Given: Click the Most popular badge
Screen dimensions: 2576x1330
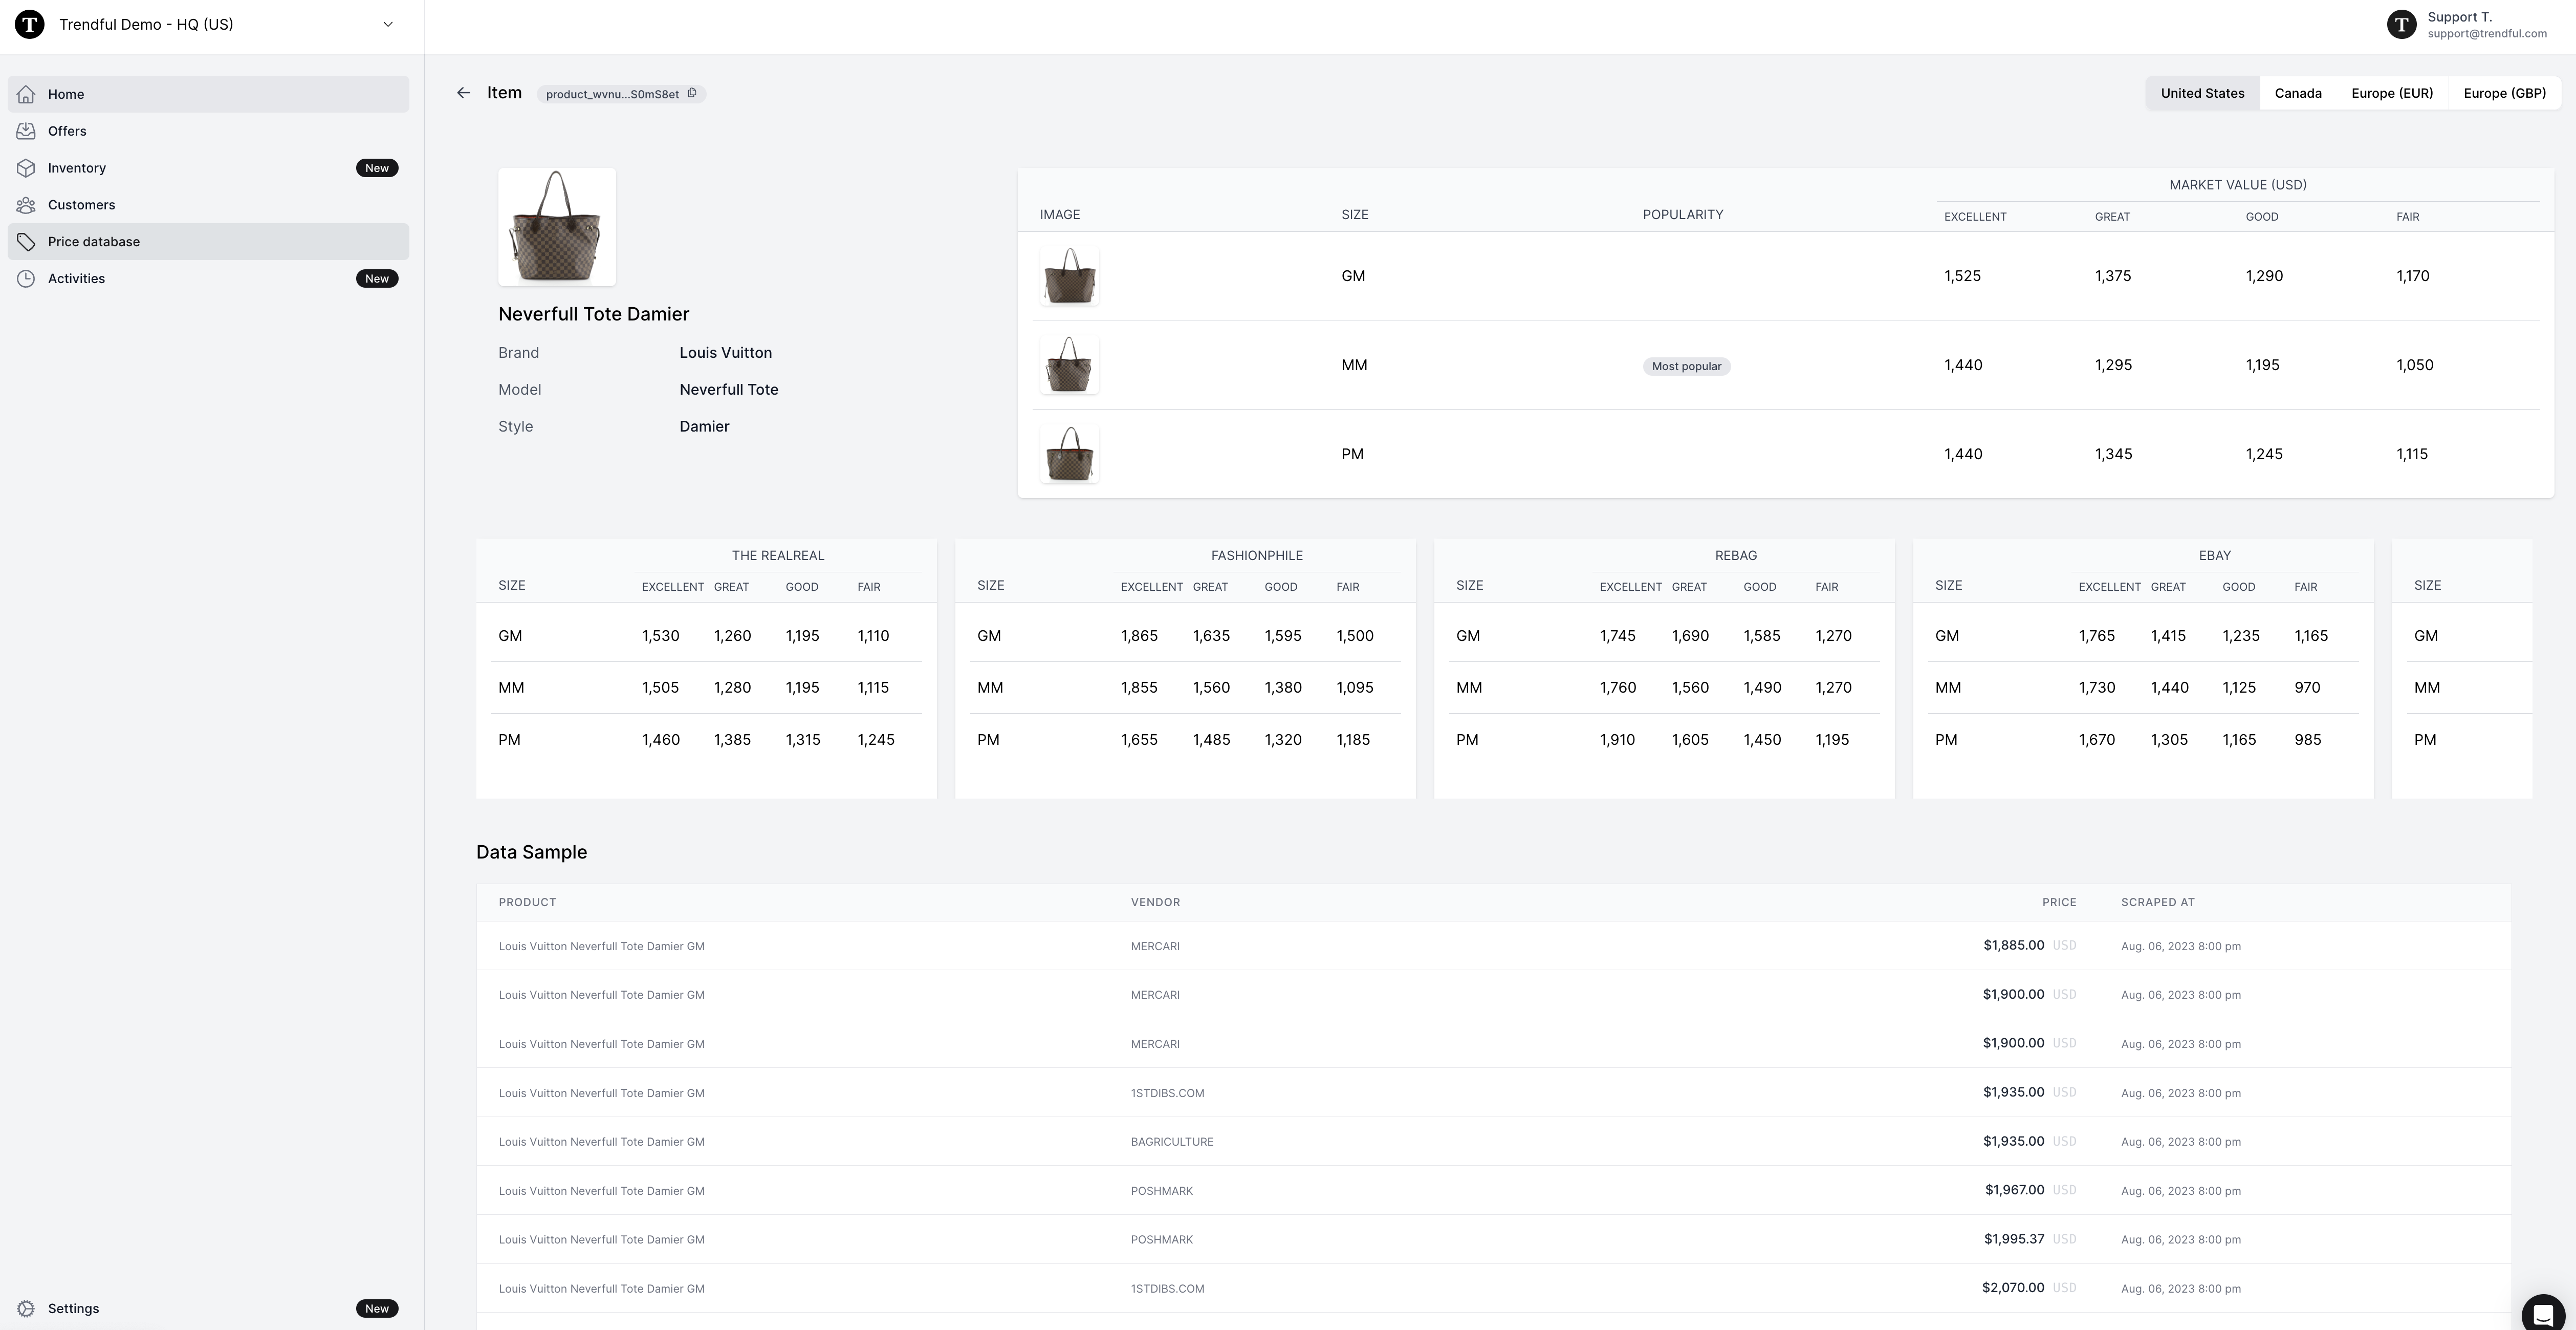Looking at the screenshot, I should click(1686, 366).
